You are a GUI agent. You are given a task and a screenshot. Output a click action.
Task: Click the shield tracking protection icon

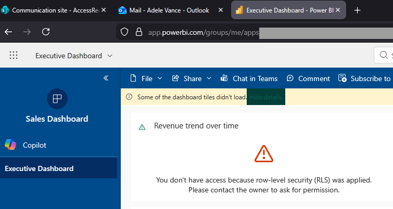coord(124,32)
